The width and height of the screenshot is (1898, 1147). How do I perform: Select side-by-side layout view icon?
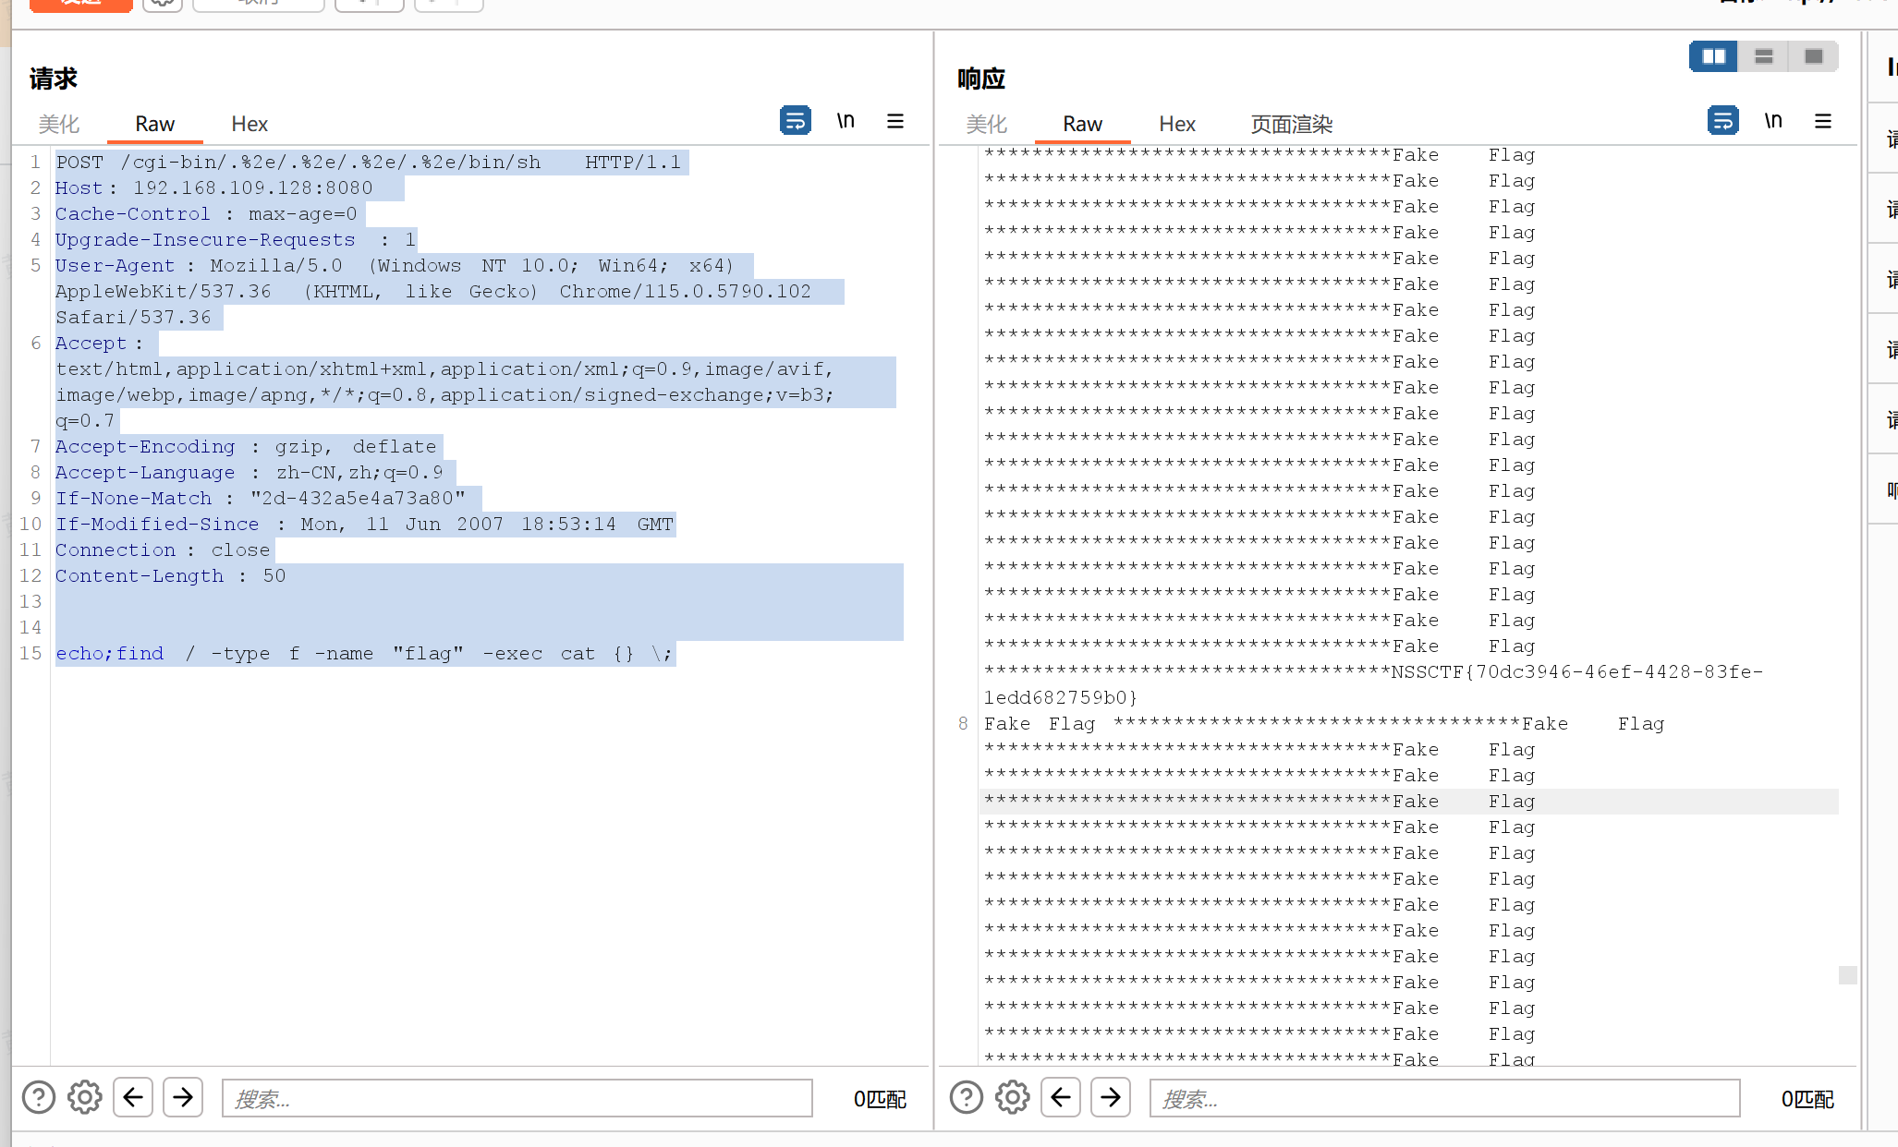[x=1713, y=56]
